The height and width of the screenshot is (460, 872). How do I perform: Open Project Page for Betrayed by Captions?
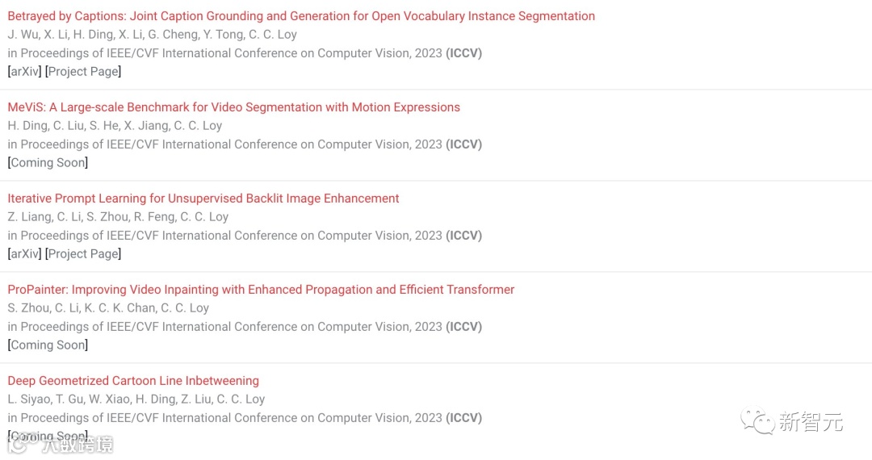coord(83,71)
